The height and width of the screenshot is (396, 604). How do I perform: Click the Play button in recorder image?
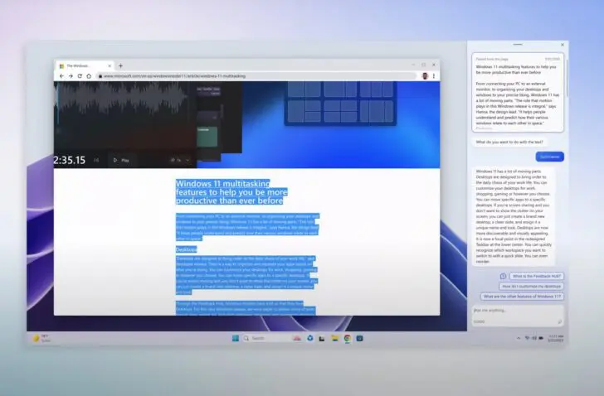121,160
